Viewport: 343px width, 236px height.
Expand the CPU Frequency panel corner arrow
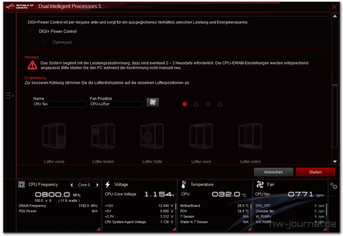pos(98,229)
